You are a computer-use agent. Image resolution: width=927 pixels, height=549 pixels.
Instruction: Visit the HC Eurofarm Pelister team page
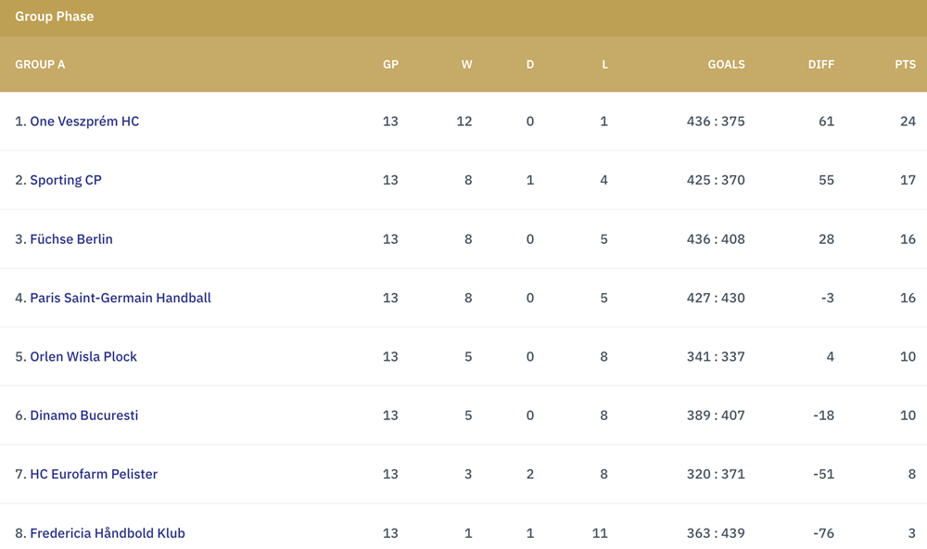[94, 474]
